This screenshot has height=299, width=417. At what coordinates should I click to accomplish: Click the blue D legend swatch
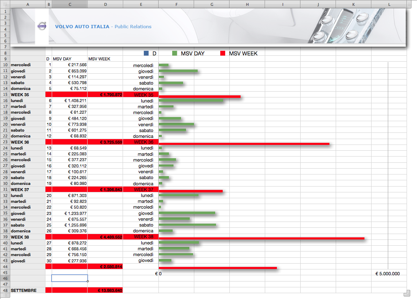point(146,53)
